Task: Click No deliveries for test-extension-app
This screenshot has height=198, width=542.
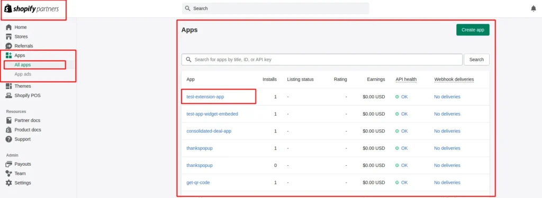Action: 447,97
